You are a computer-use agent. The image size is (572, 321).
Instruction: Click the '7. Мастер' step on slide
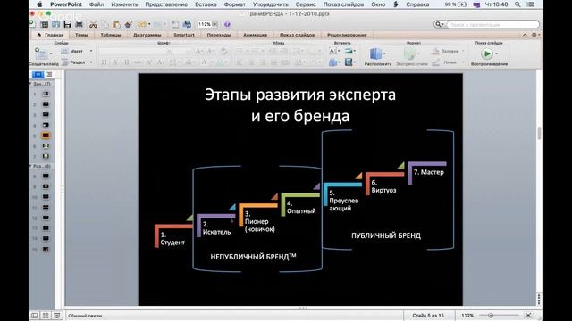pyautogui.click(x=429, y=172)
